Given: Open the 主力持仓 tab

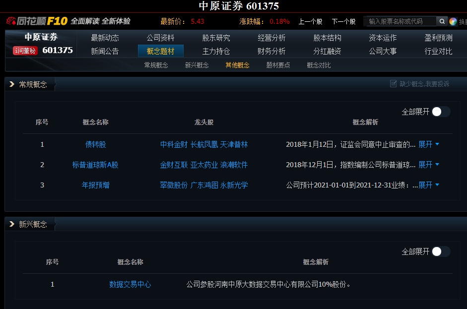Looking at the screenshot, I should [x=216, y=51].
